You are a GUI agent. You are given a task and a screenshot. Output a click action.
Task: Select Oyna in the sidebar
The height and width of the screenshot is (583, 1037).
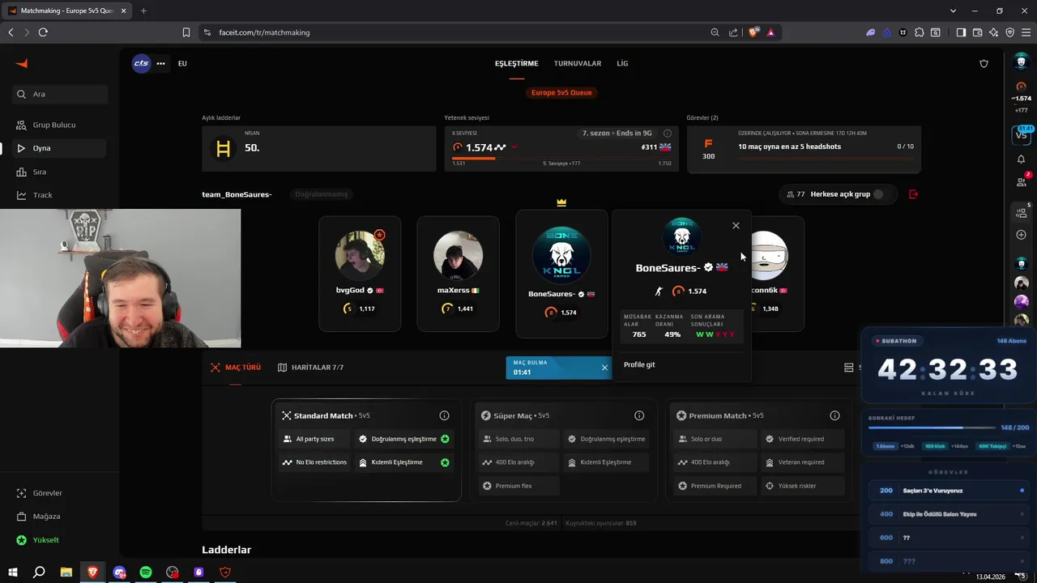[x=60, y=148]
